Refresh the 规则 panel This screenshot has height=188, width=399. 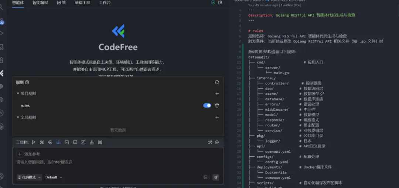pos(217,82)
